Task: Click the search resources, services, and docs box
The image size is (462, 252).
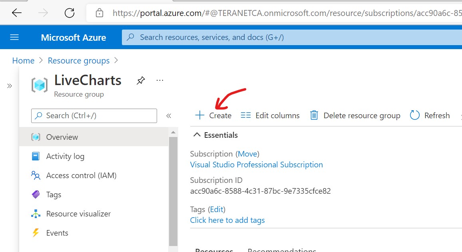Action: 292,38
